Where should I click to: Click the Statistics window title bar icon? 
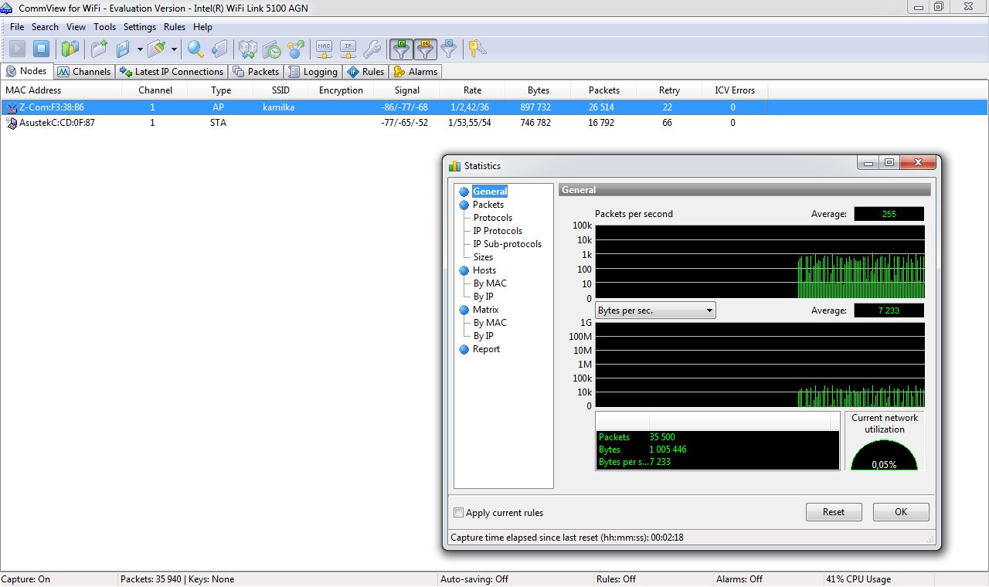pyautogui.click(x=454, y=165)
